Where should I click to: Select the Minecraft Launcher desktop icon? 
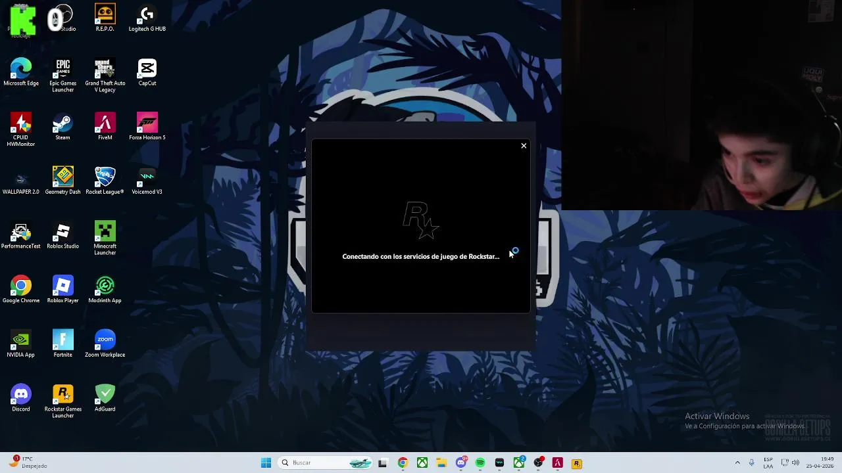(105, 238)
